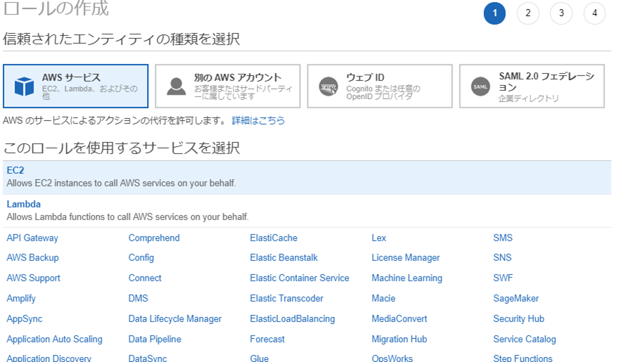Screen dimensions: 619x362
Task: Select Lex service
Action: pos(379,238)
